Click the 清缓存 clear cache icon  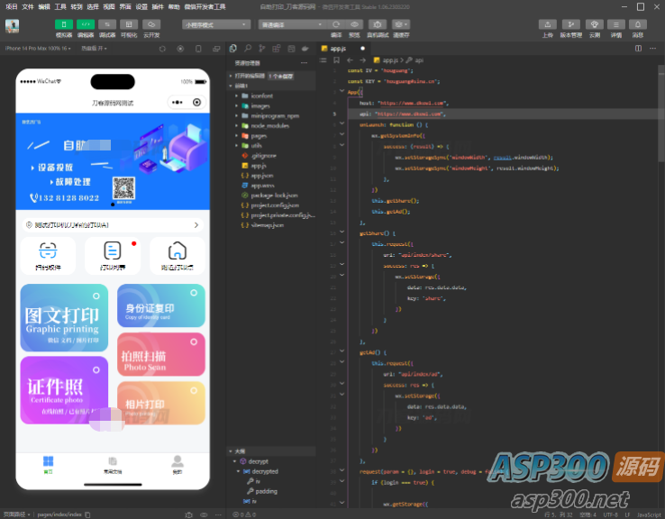(x=401, y=24)
